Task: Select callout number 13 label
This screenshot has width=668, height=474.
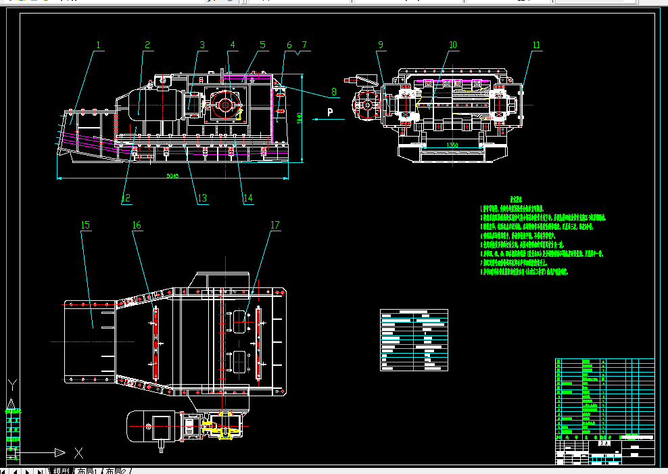Action: (202, 198)
